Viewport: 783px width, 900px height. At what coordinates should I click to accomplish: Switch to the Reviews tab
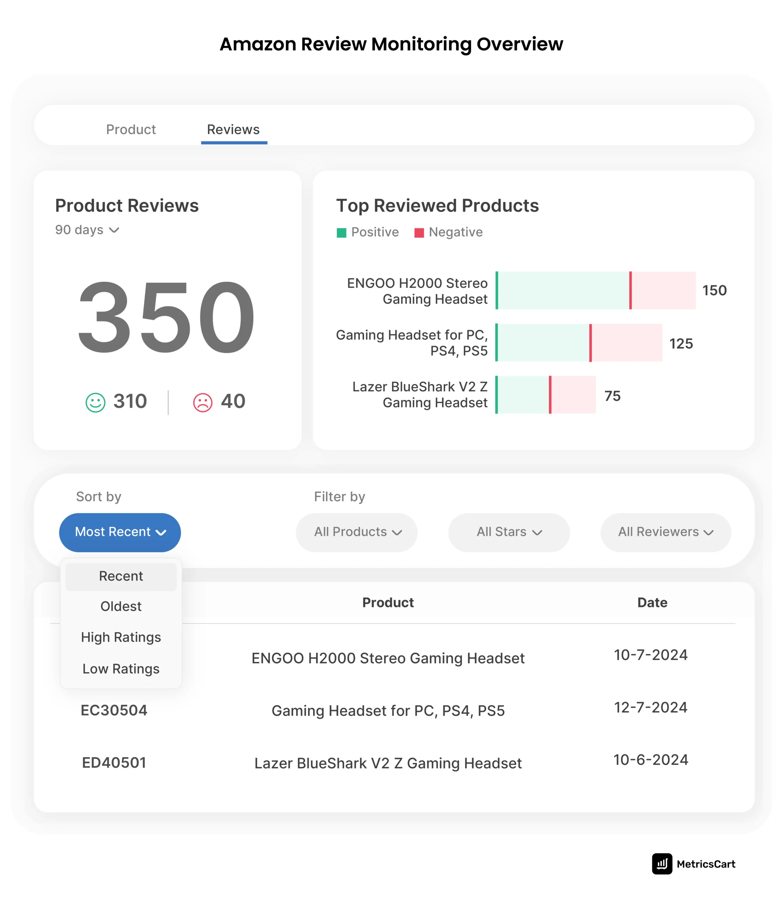coord(233,130)
